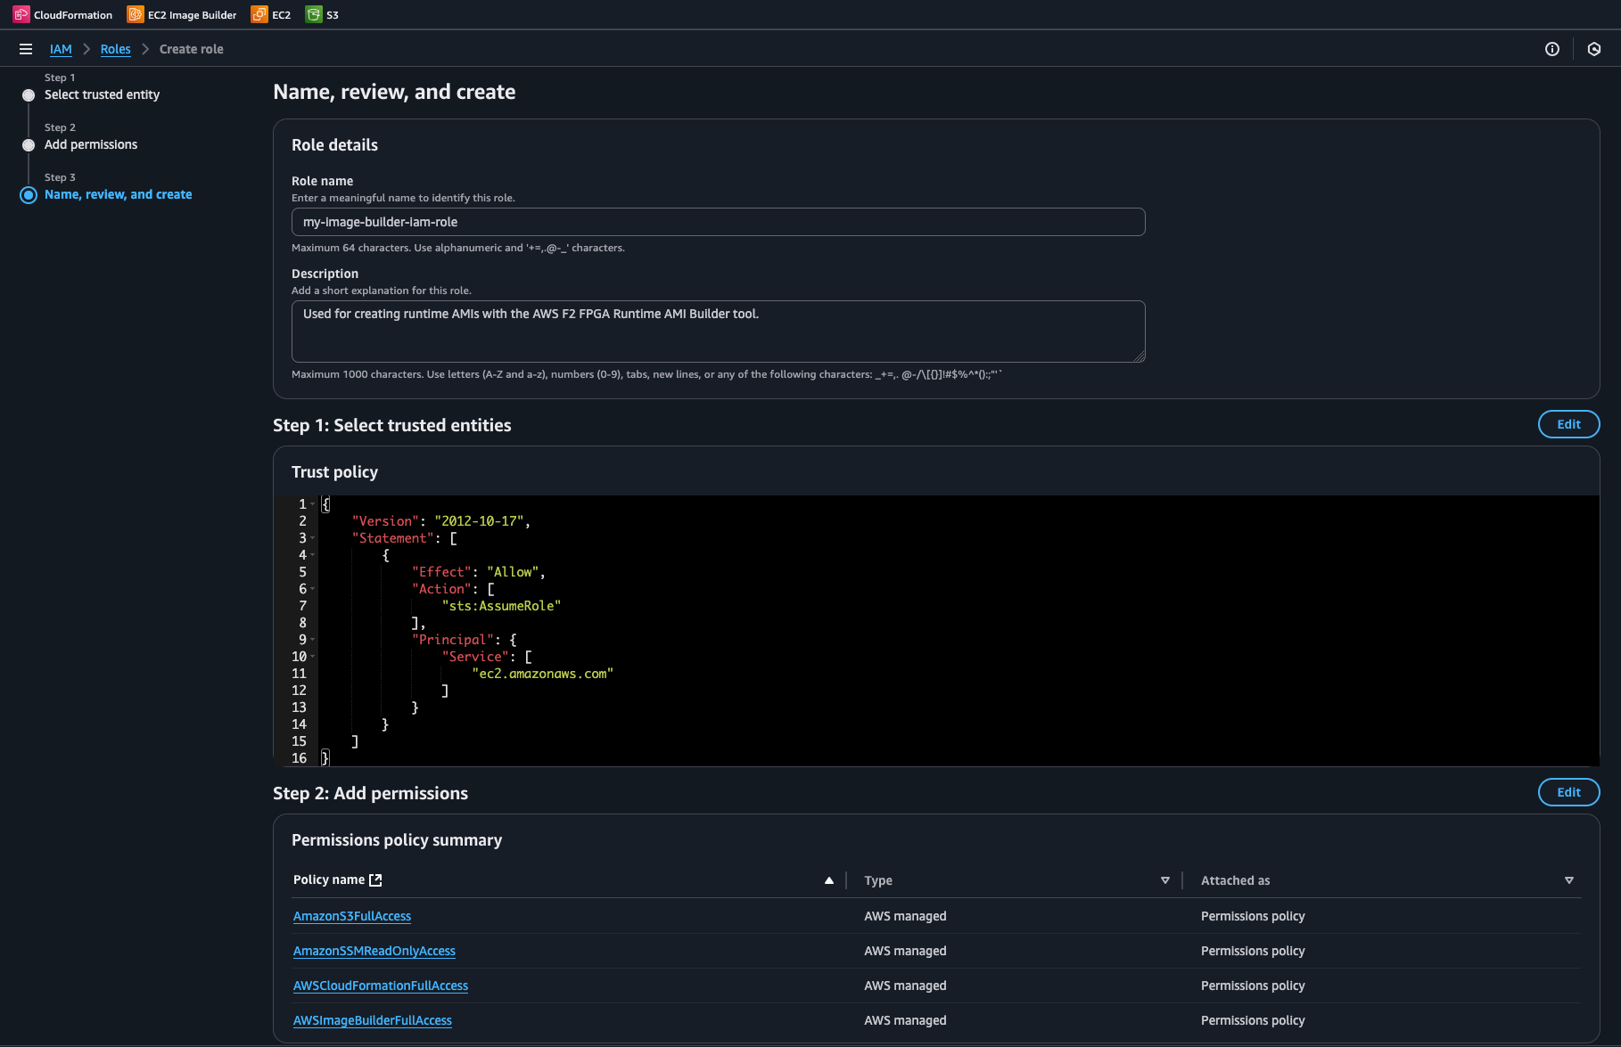Viewport: 1621px width, 1047px height.
Task: Open the AmazonS3FullAccess policy link
Action: pos(352,916)
